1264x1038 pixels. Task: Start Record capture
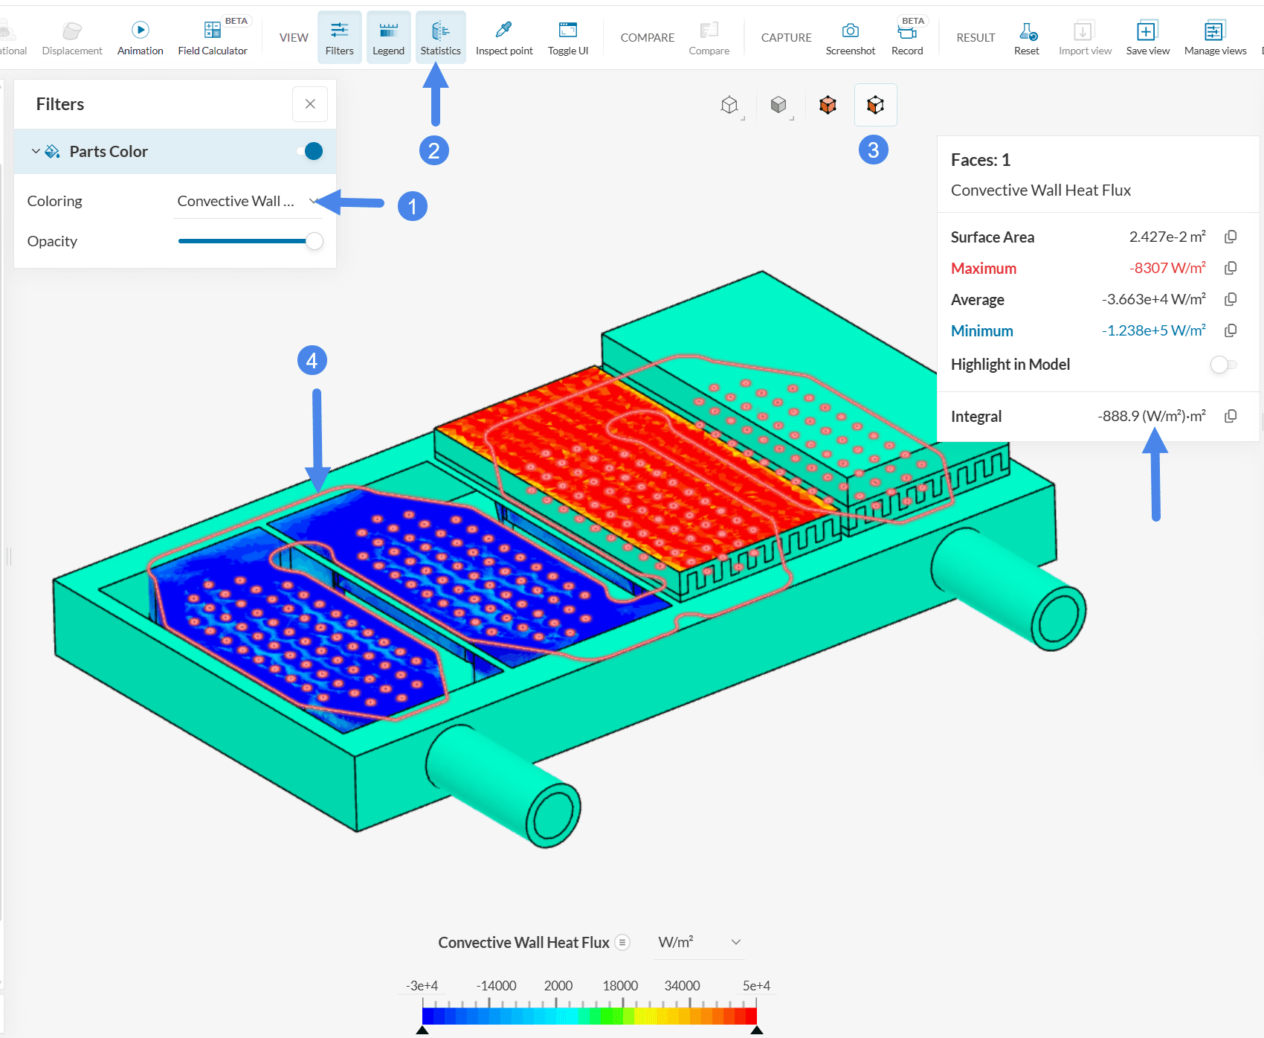(906, 37)
